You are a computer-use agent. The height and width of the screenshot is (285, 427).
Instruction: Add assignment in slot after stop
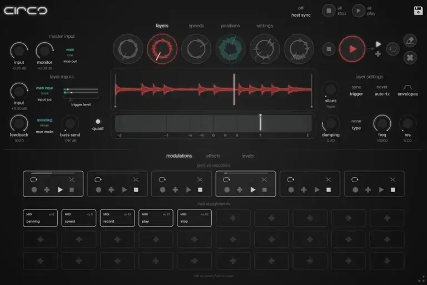pyautogui.click(x=233, y=218)
